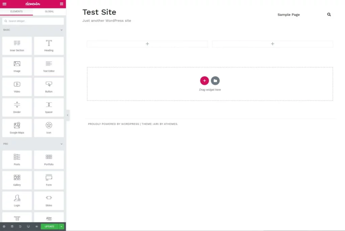Viewport: 345px width, 231px height.
Task: Pick the Video widget
Action: [x=17, y=87]
